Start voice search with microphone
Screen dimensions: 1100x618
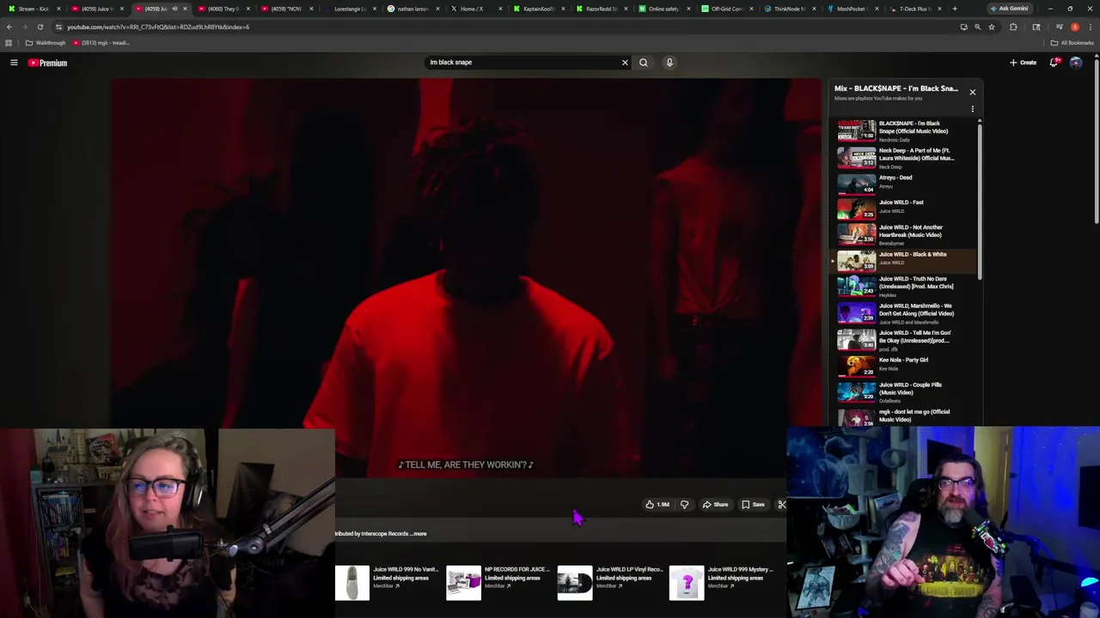pos(669,63)
